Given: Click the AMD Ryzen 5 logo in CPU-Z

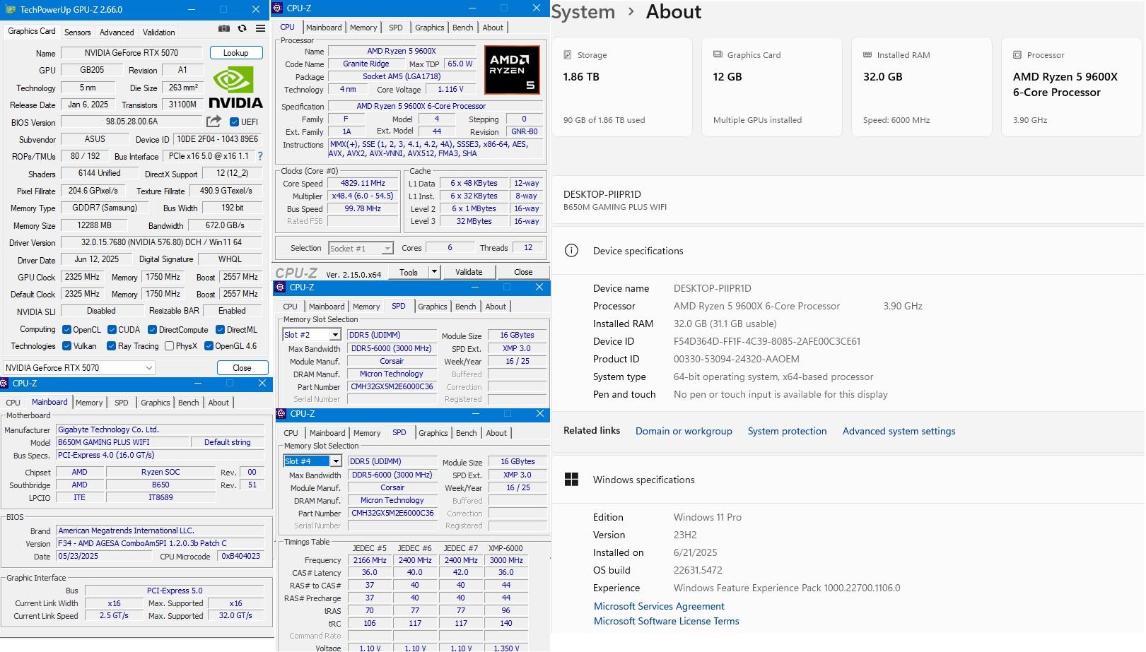Looking at the screenshot, I should [x=512, y=70].
